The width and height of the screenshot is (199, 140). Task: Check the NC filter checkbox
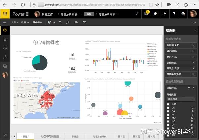[168, 121]
